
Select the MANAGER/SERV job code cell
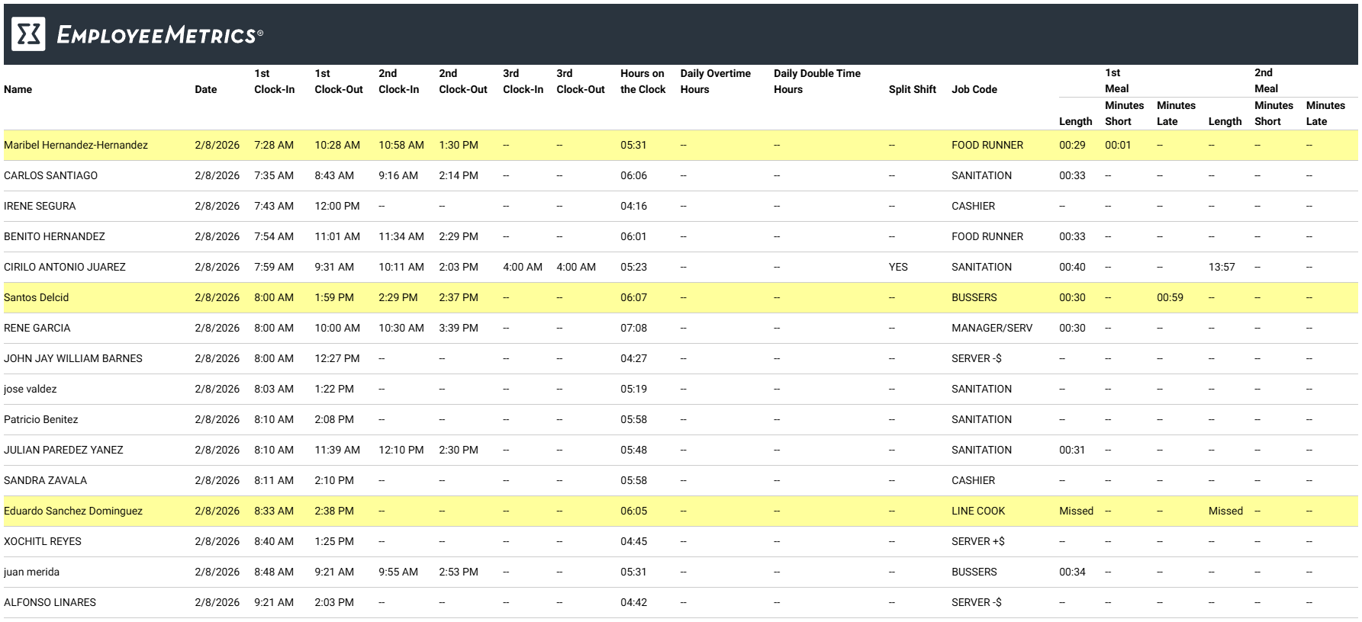click(991, 328)
